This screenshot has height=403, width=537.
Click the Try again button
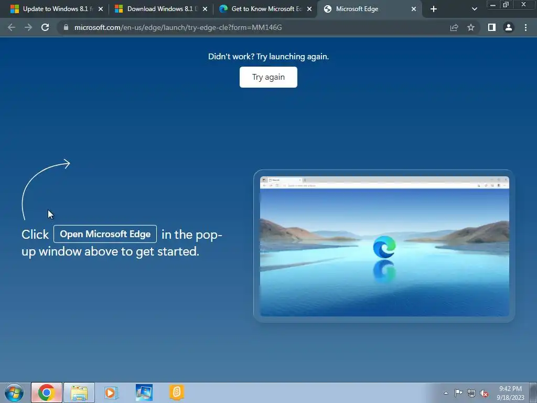click(x=268, y=77)
